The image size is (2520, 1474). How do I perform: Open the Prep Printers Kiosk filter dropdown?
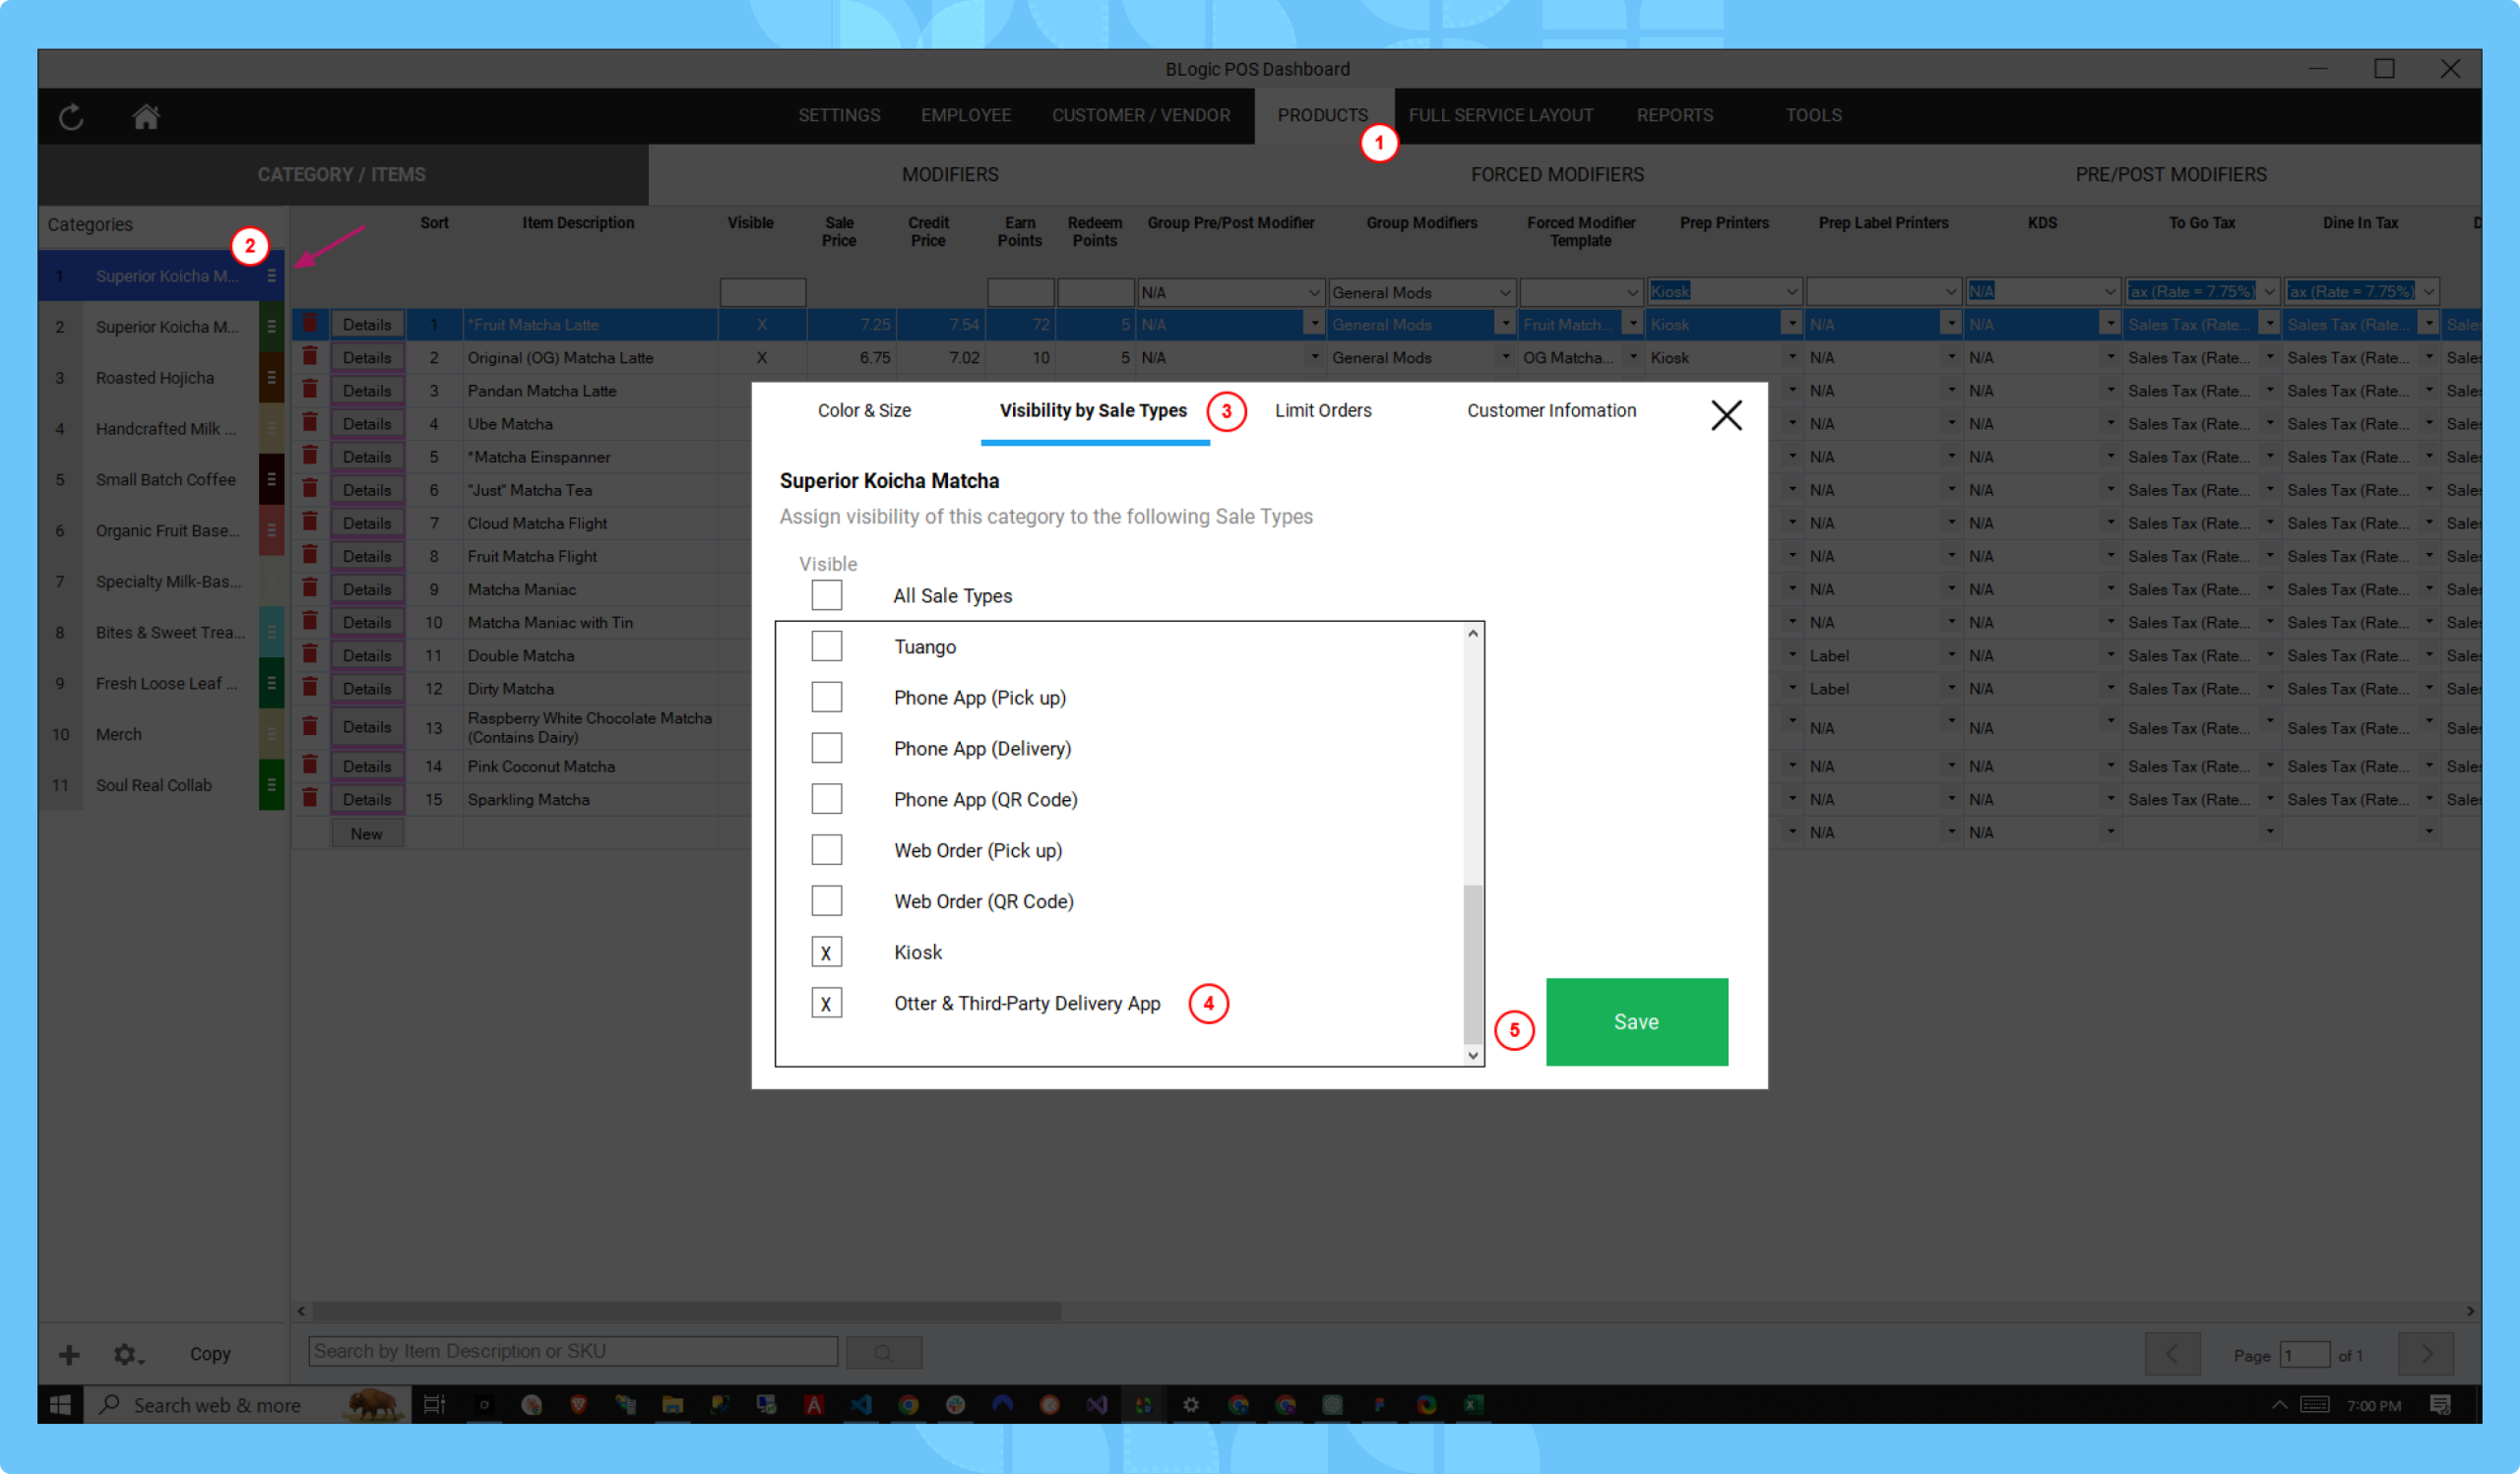tap(1791, 292)
